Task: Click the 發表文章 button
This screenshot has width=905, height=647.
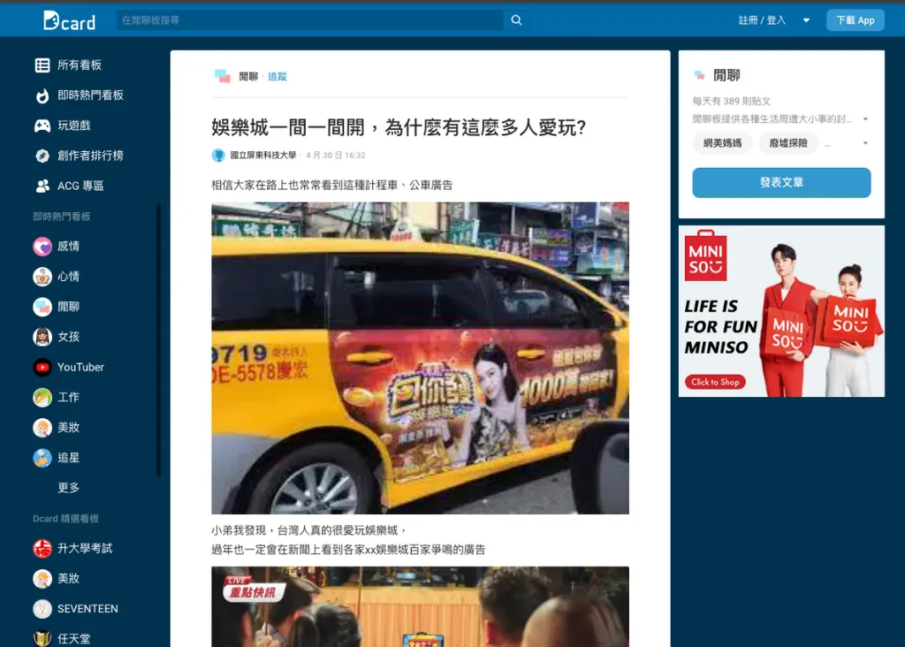Action: (x=781, y=183)
